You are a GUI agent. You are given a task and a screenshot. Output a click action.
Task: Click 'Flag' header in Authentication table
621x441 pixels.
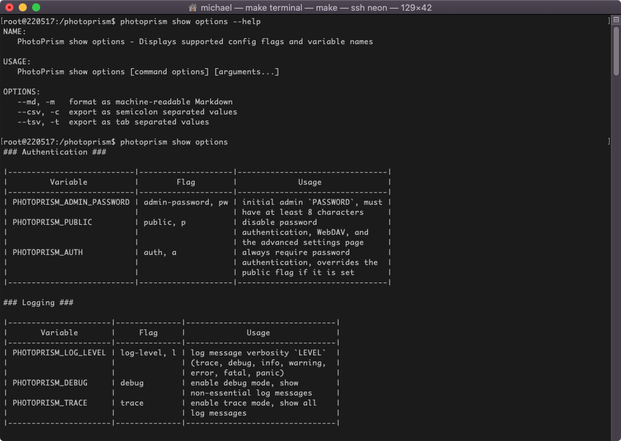click(x=186, y=182)
